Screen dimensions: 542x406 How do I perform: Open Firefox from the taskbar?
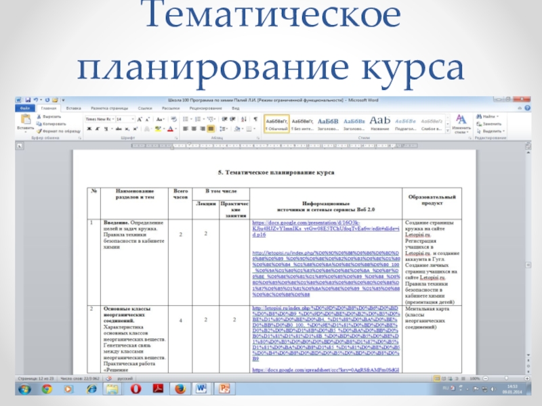point(180,389)
